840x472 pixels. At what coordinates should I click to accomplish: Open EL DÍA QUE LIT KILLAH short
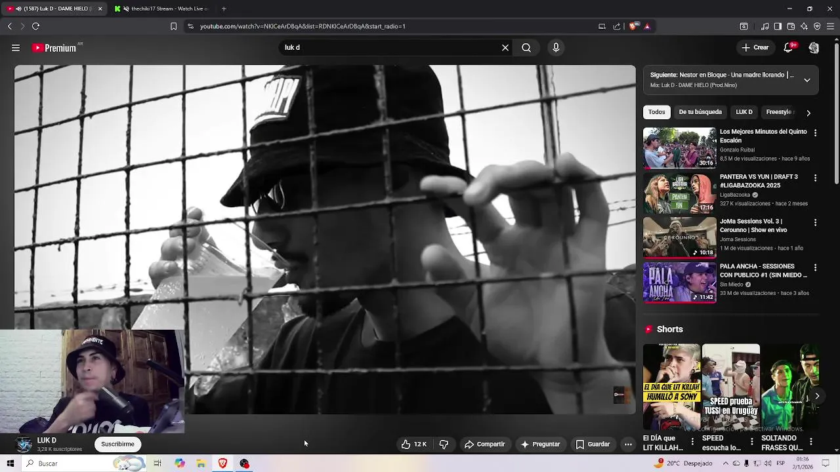671,387
